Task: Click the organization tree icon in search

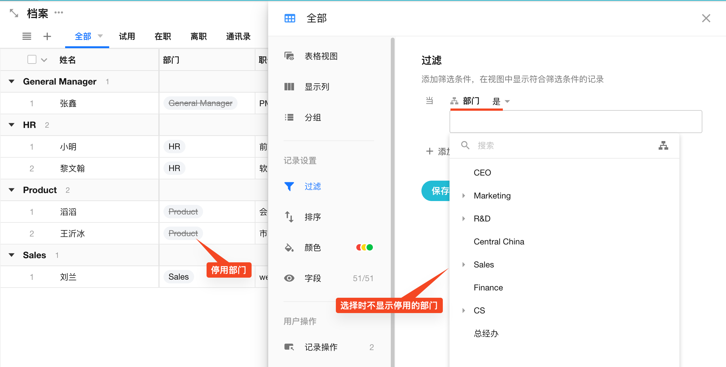Action: (663, 146)
